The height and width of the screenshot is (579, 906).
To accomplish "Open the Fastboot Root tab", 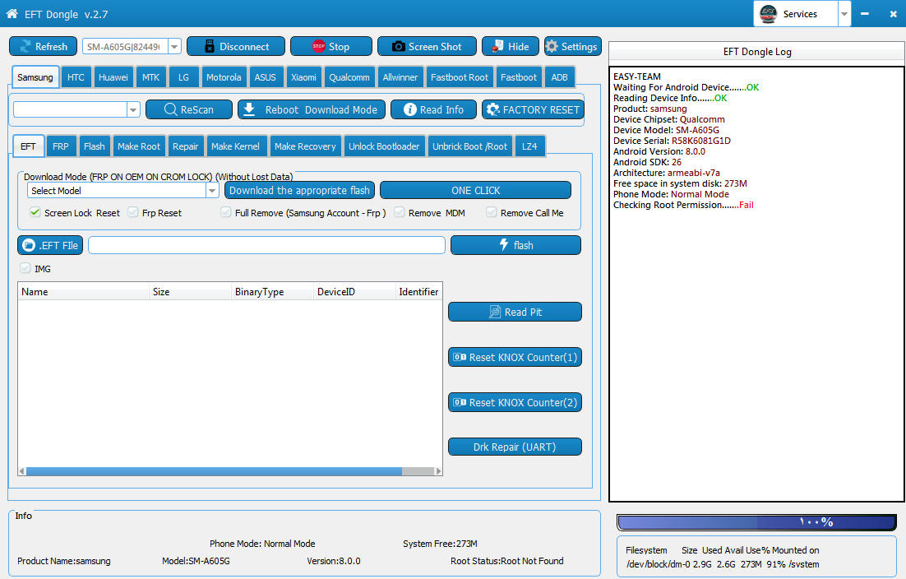I will 460,76.
